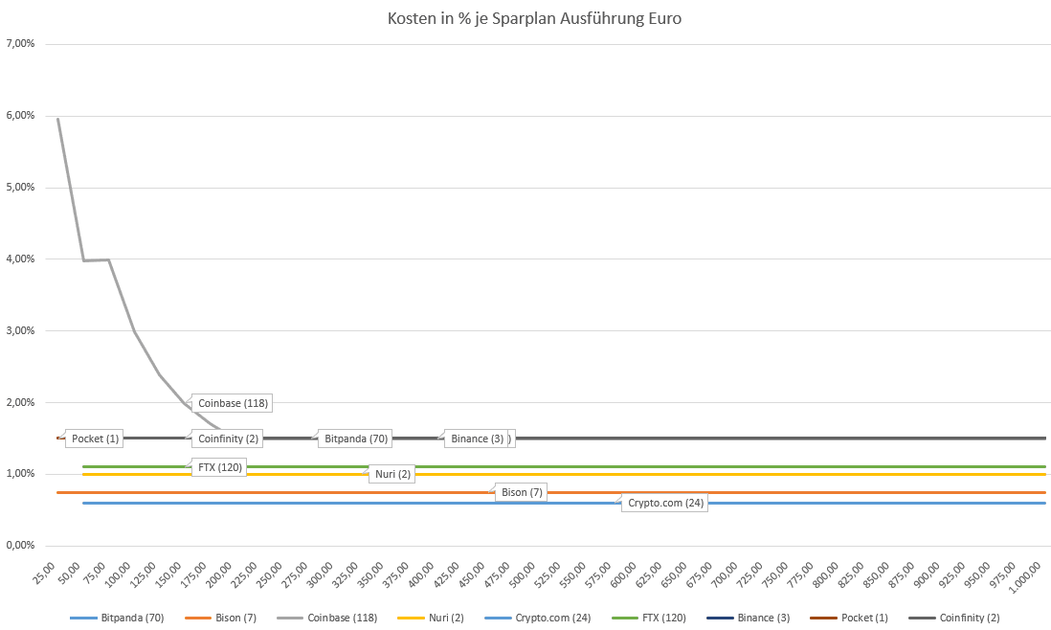Screen dimensions: 1051x630
Task: Click the chart title 'Kosten in % je Sparplan Ausführung Euro'
Action: (534, 18)
